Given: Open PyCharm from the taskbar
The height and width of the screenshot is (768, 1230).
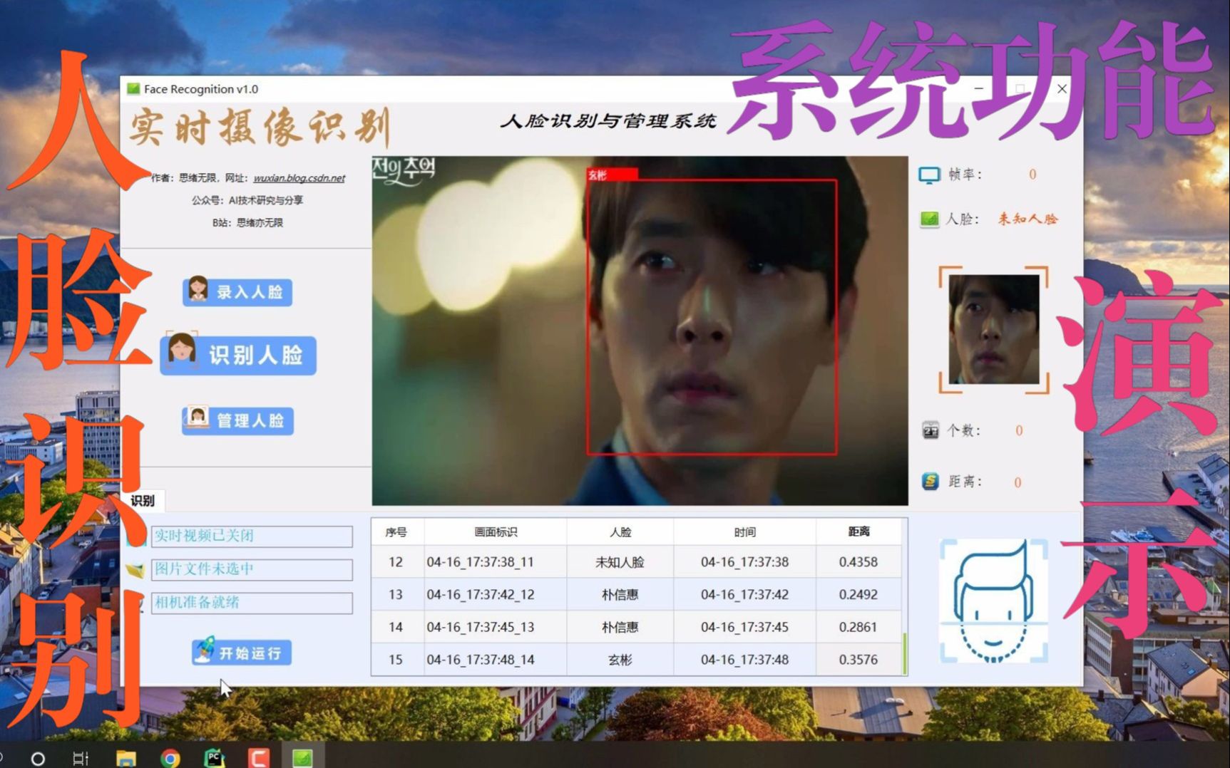Looking at the screenshot, I should click(214, 758).
